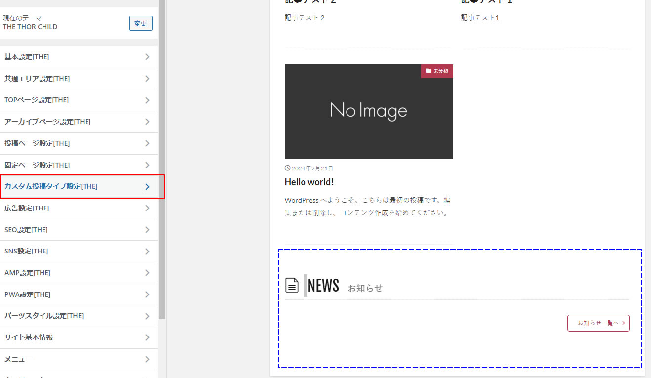Click the 2024年2月21日 post date
The height and width of the screenshot is (378, 651).
(312, 168)
